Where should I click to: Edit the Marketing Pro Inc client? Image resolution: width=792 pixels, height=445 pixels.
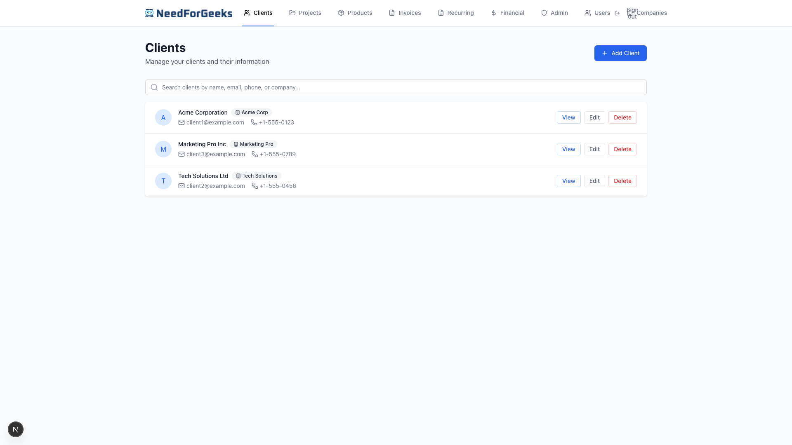point(594,149)
